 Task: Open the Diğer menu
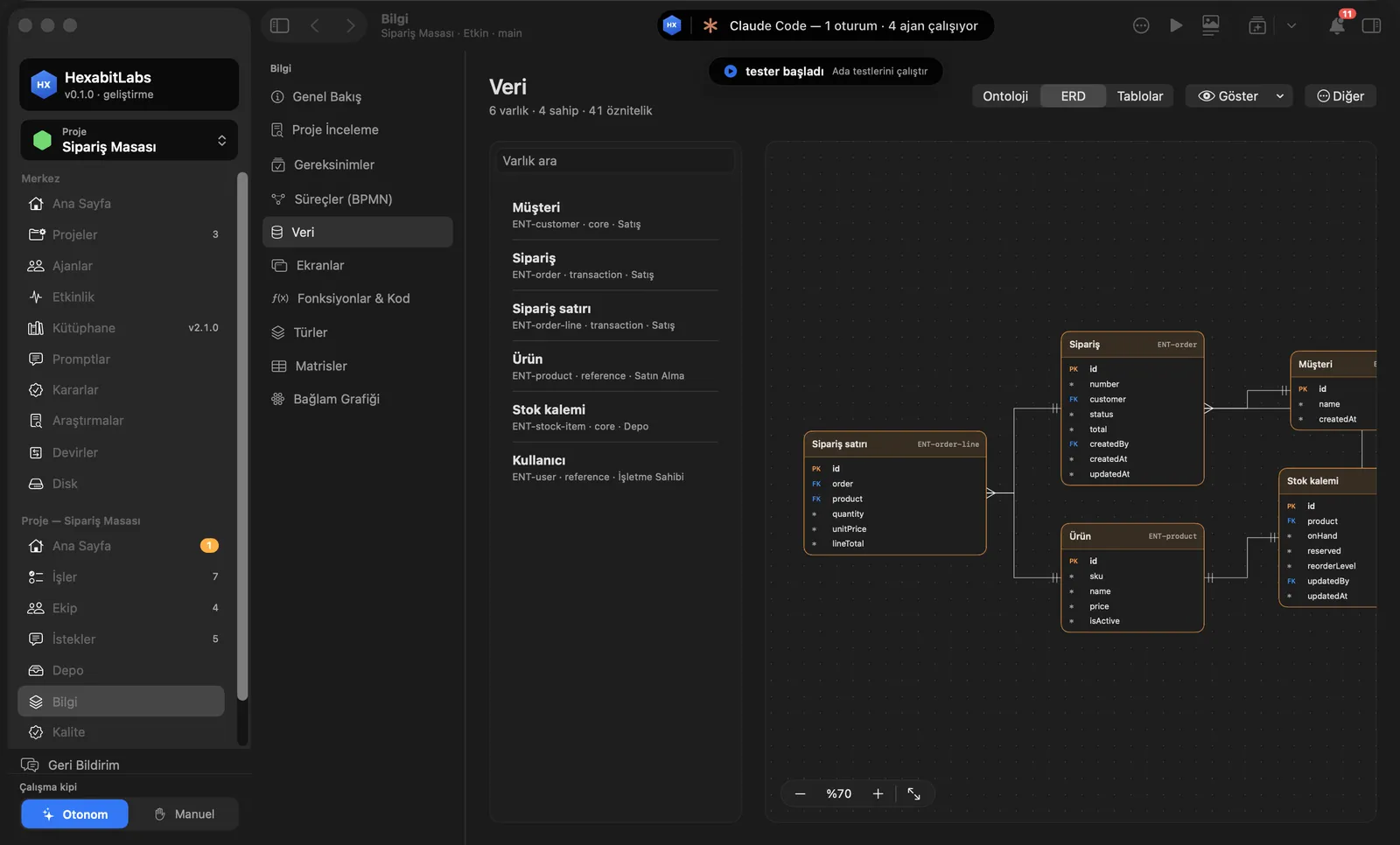click(x=1340, y=96)
